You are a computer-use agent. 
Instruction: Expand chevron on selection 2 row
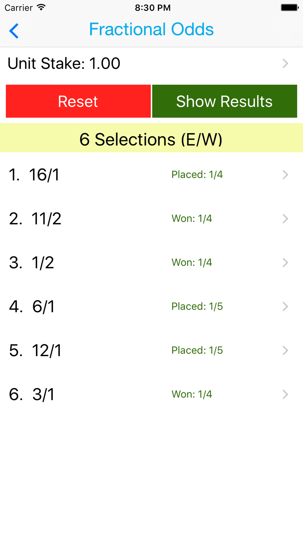285,219
